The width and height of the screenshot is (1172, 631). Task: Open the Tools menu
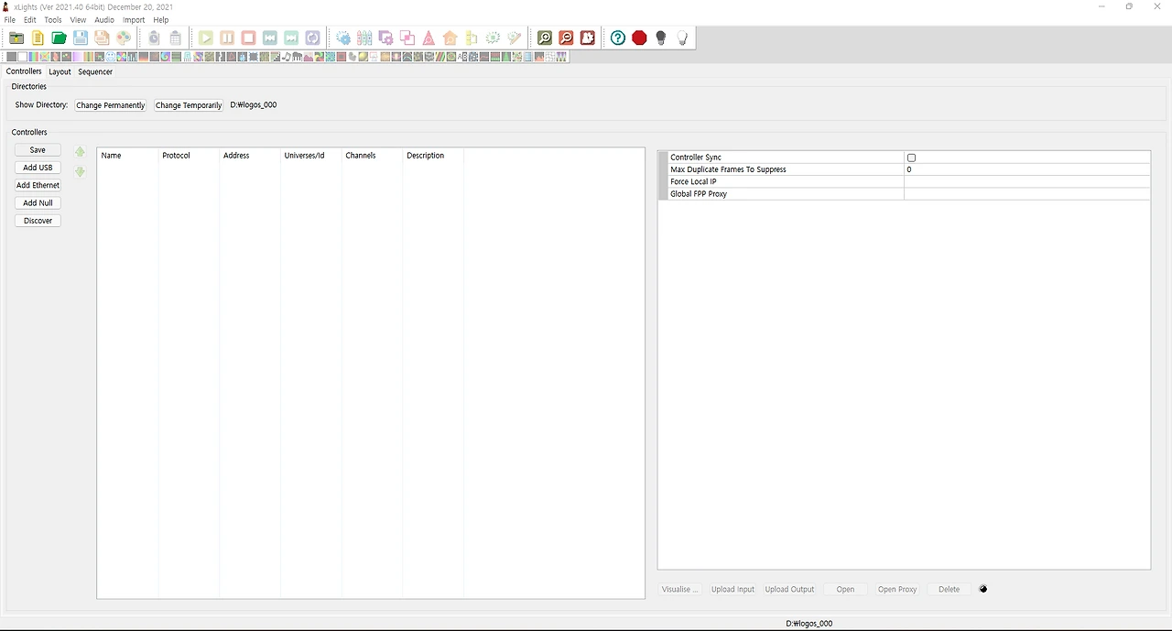pyautogui.click(x=53, y=19)
